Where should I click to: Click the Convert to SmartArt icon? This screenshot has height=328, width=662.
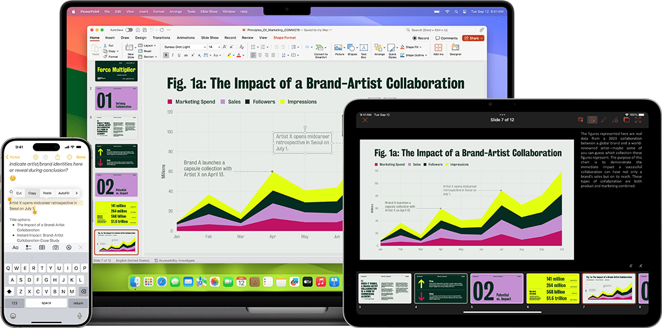(320, 48)
